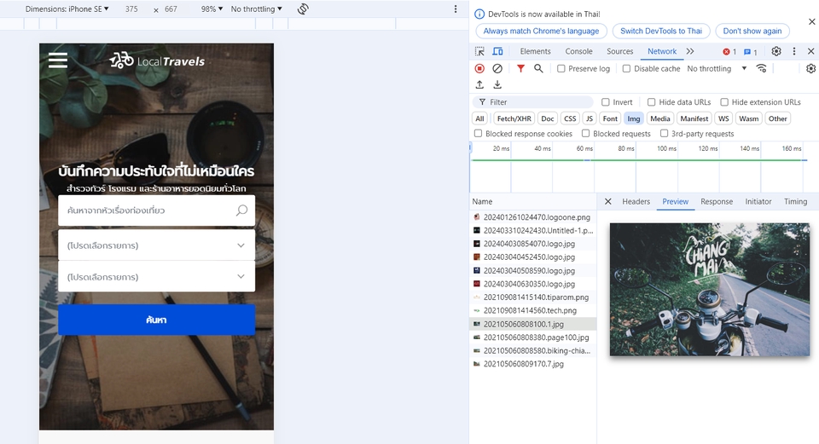Screen dimensions: 819x444
Task: Click Always match Chrome's language
Action: tap(541, 31)
